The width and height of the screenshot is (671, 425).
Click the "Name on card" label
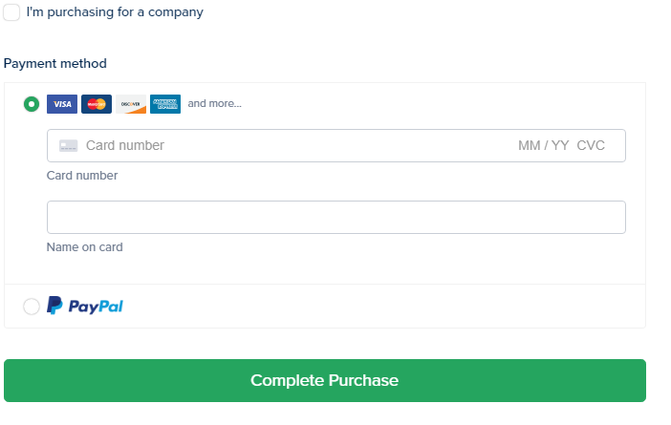(x=84, y=247)
